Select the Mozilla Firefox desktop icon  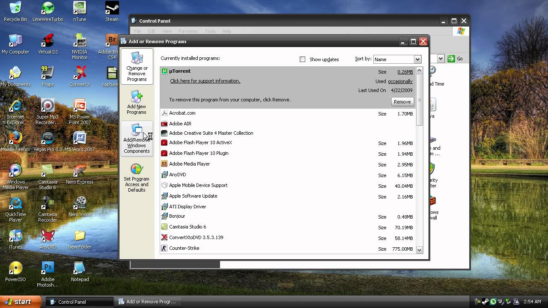coord(15,142)
